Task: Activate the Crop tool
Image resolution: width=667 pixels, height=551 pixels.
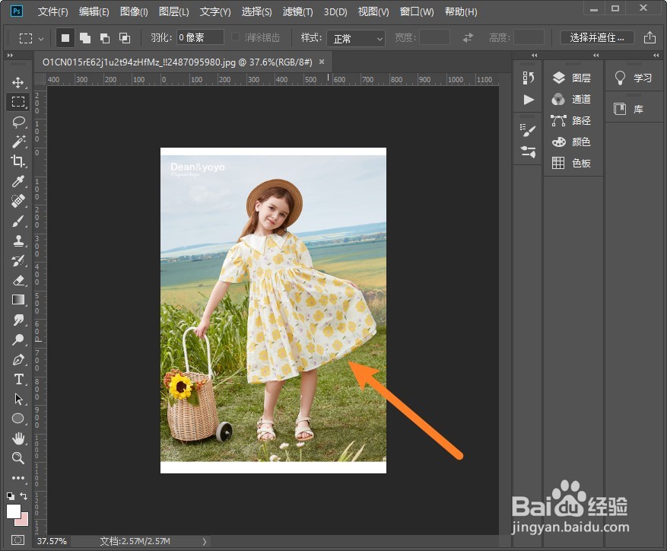Action: click(18, 161)
